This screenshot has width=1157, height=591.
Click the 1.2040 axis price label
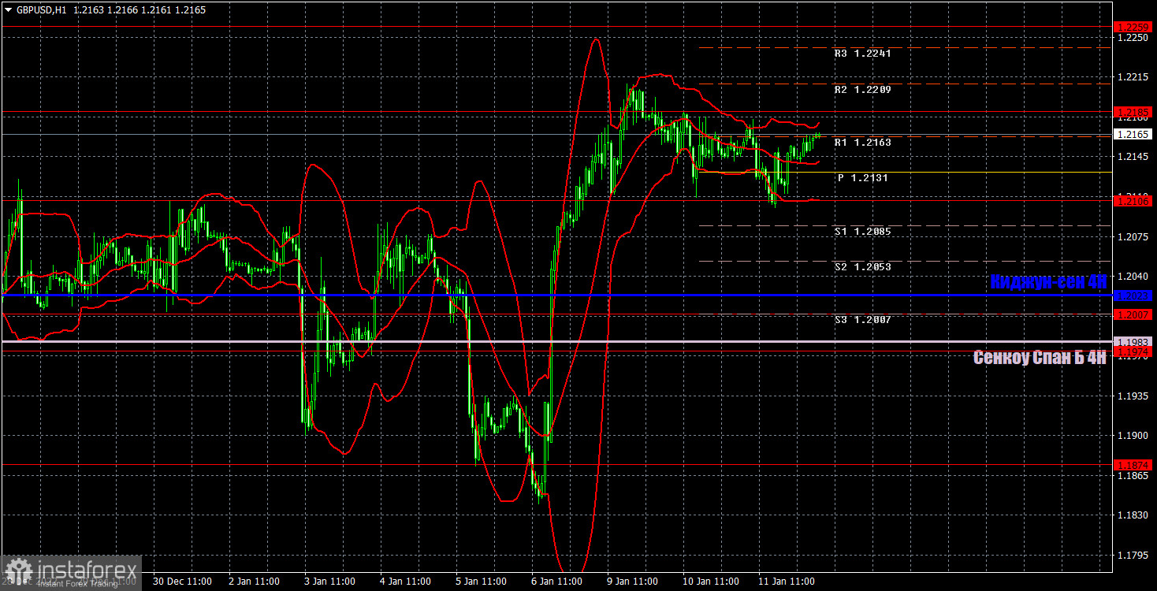coord(1134,277)
